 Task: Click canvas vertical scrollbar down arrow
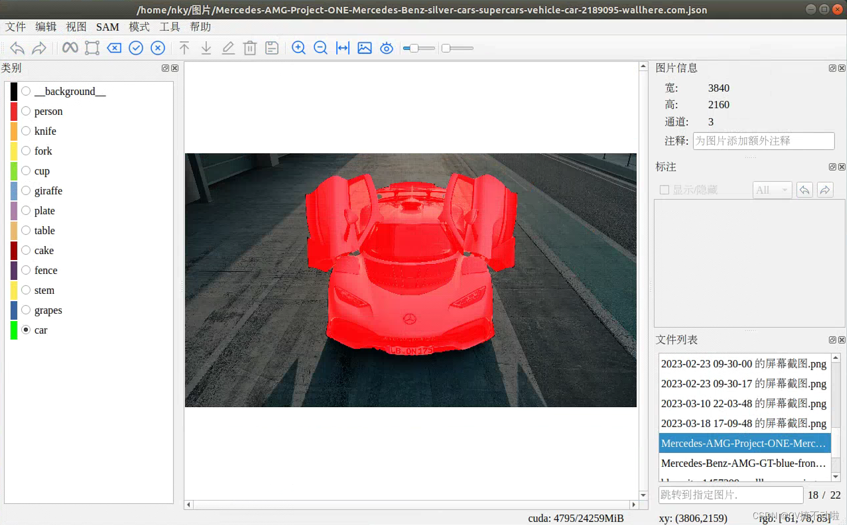pos(643,495)
